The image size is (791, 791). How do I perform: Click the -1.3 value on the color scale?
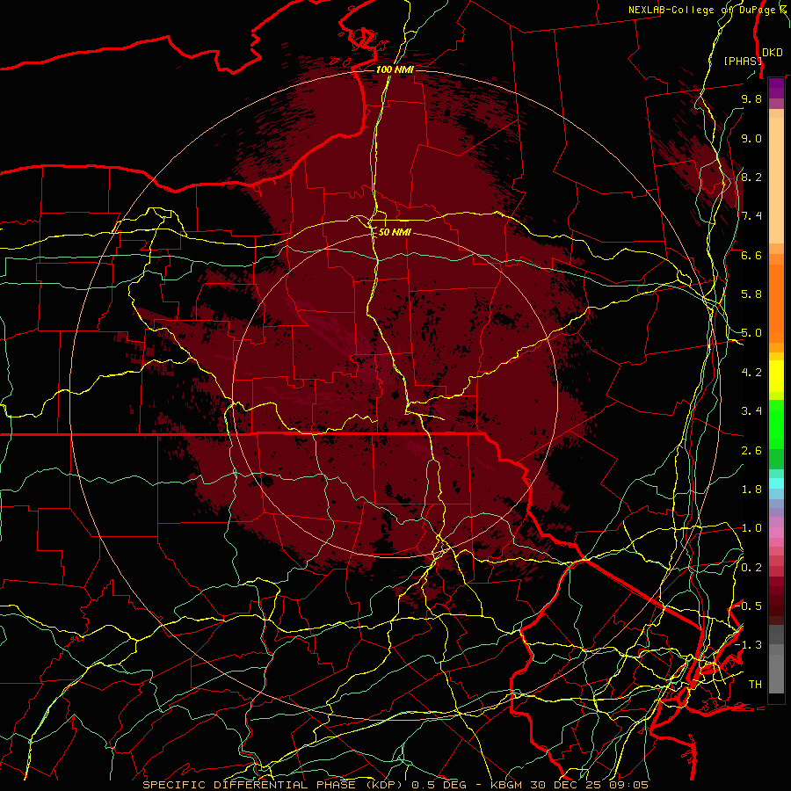748,645
